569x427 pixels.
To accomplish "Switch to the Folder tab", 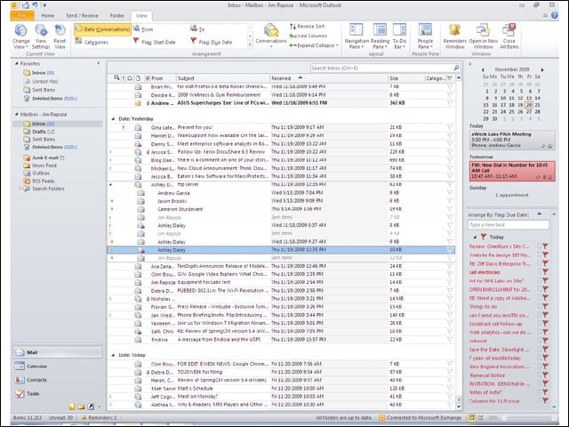I will pos(116,16).
